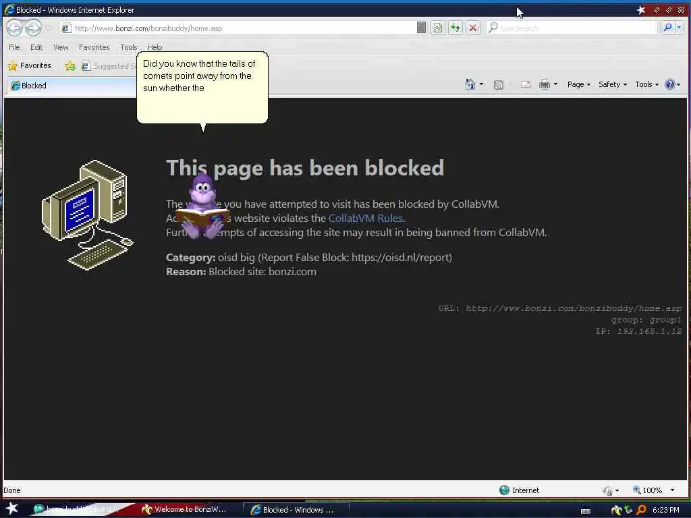Open the Favorites menu in the menu bar
691x518 pixels.
94,47
